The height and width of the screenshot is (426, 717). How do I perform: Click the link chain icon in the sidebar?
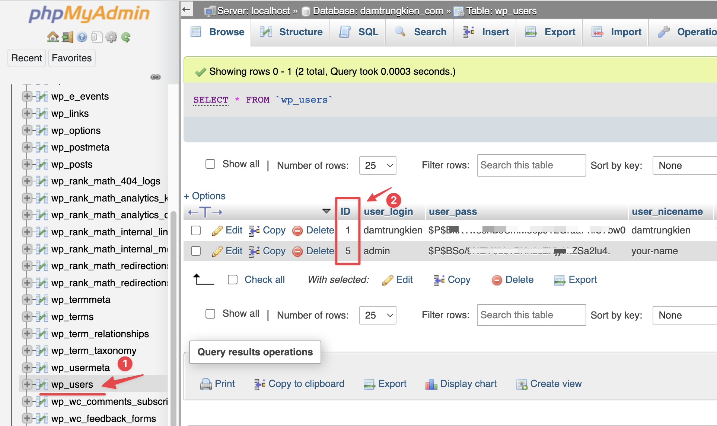(x=155, y=77)
